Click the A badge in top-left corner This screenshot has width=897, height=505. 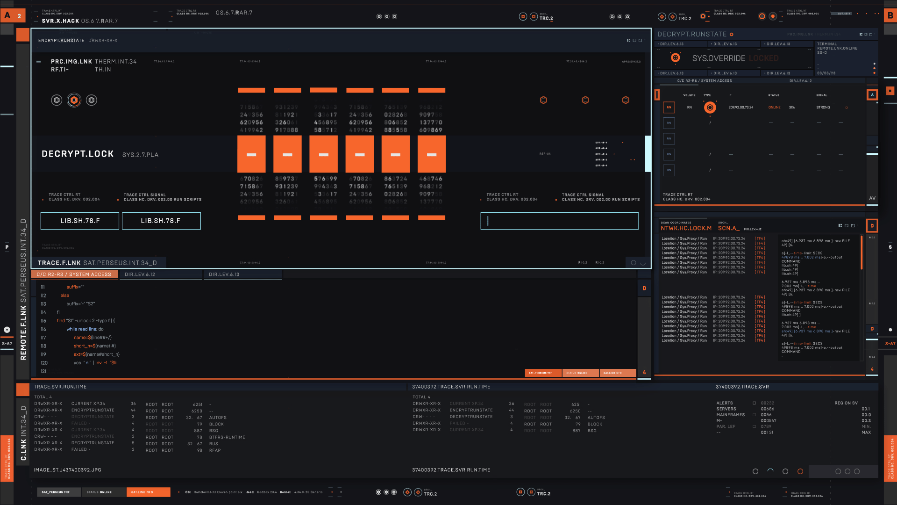(x=7, y=16)
